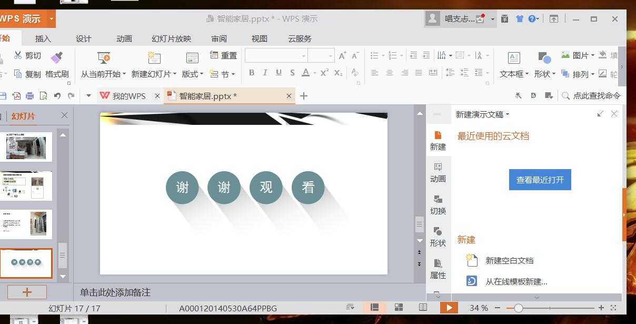Increase font size with A+ icon
This screenshot has width=636, height=324.
coord(342,55)
